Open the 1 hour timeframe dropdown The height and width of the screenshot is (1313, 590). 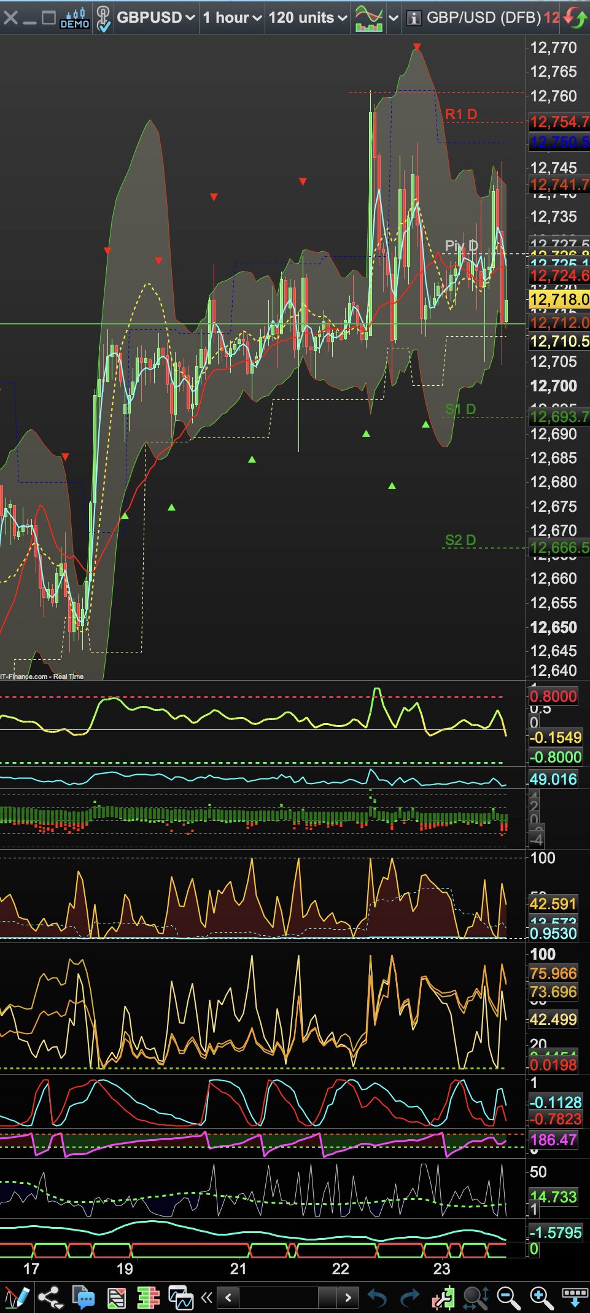tap(232, 17)
